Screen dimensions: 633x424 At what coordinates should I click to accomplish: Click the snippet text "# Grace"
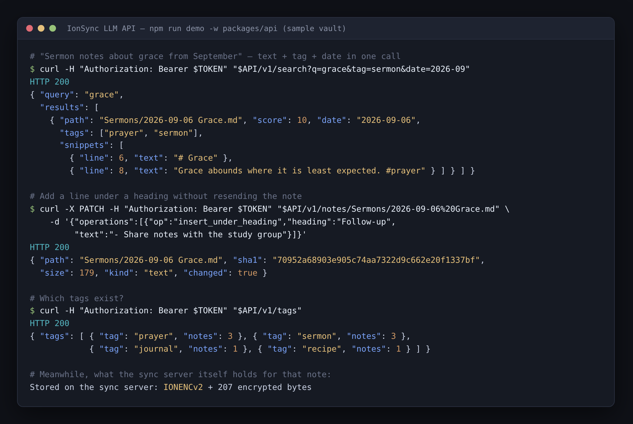[195, 158]
